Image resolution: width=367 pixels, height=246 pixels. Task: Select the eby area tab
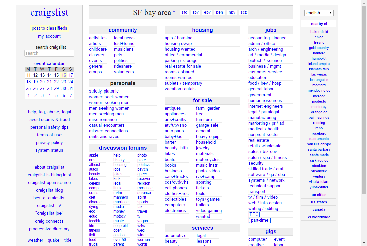(207, 12)
